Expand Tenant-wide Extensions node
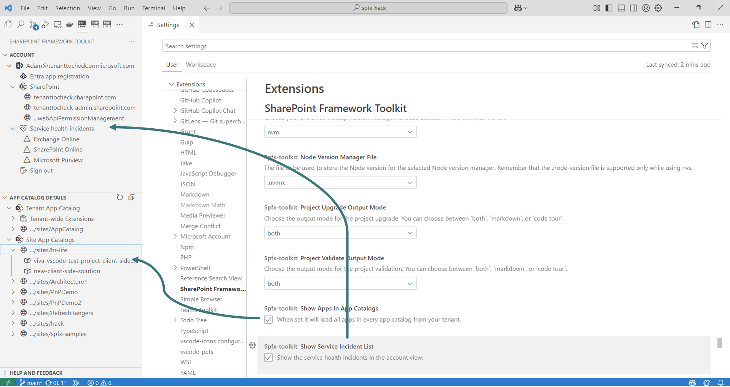Viewport: 730px width, 387px height. [x=13, y=218]
